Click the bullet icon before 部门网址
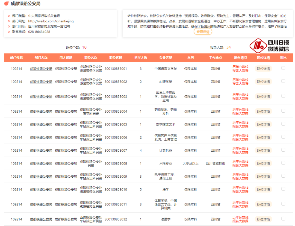Screen dimensions: 295x226 pos(9,21)
